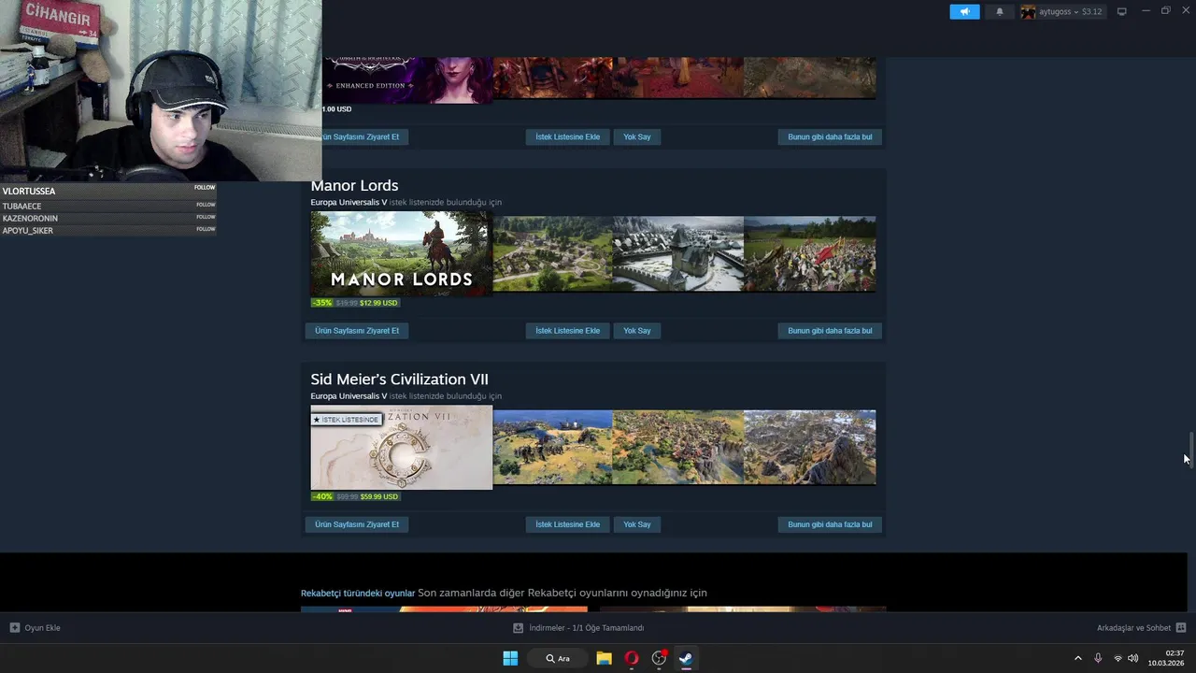Image resolution: width=1196 pixels, height=673 pixels.
Task: Open Europa Universalis V link under Civilization VII
Action: [x=349, y=395]
